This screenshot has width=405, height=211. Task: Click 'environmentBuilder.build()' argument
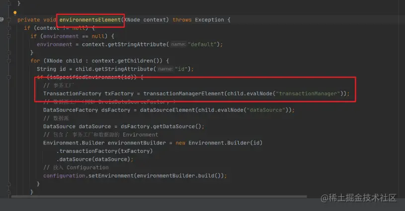[180, 176]
